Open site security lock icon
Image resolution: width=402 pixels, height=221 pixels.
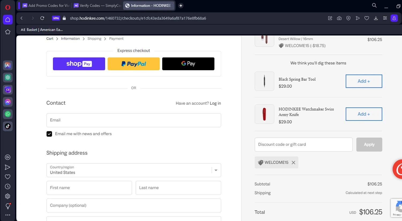coord(64,18)
